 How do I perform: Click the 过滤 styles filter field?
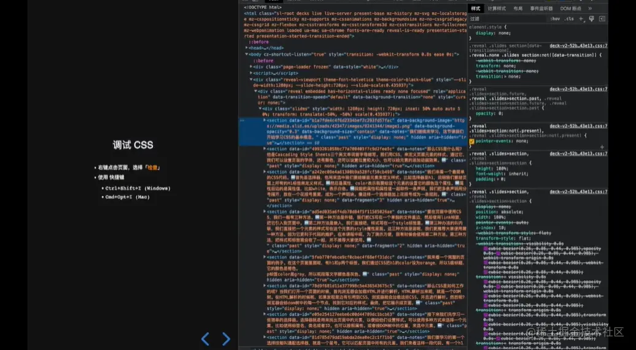[508, 18]
